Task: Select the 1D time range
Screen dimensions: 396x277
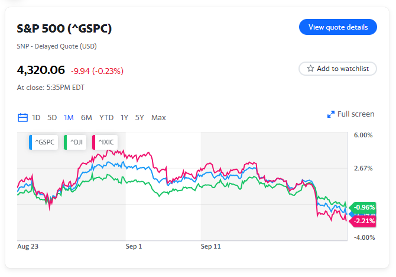Action: coord(36,118)
